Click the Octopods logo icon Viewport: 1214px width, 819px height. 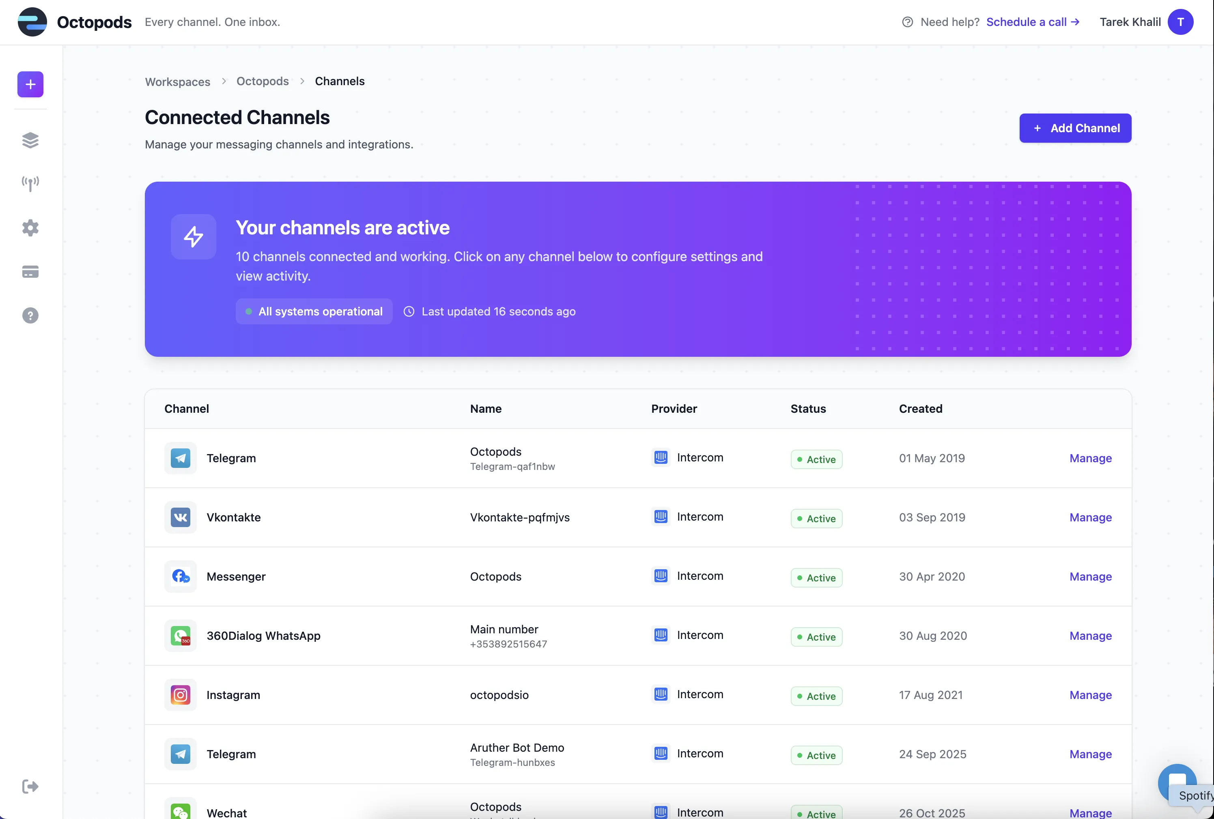[x=32, y=22]
